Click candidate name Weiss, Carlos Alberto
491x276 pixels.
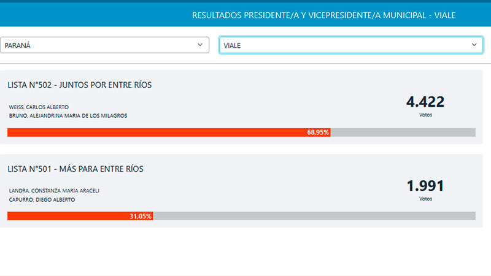tap(39, 107)
